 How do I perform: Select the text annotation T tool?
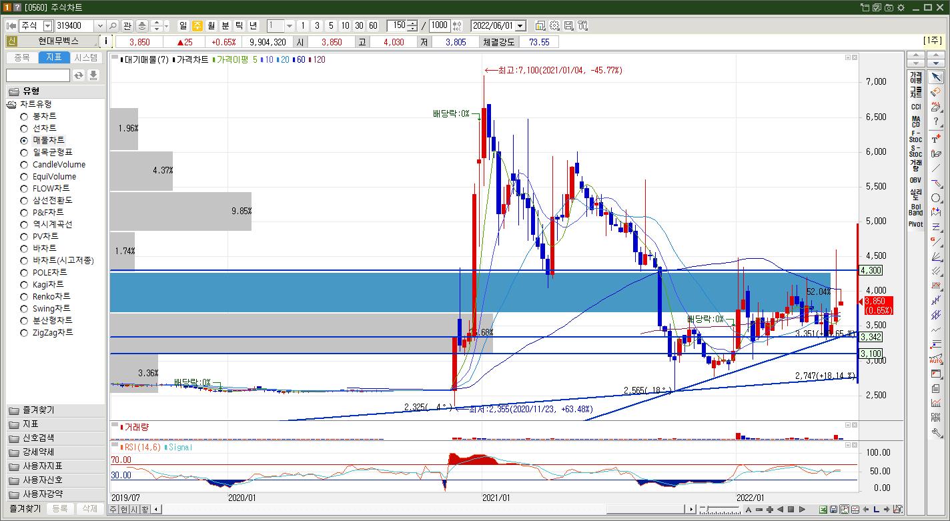coord(936,139)
